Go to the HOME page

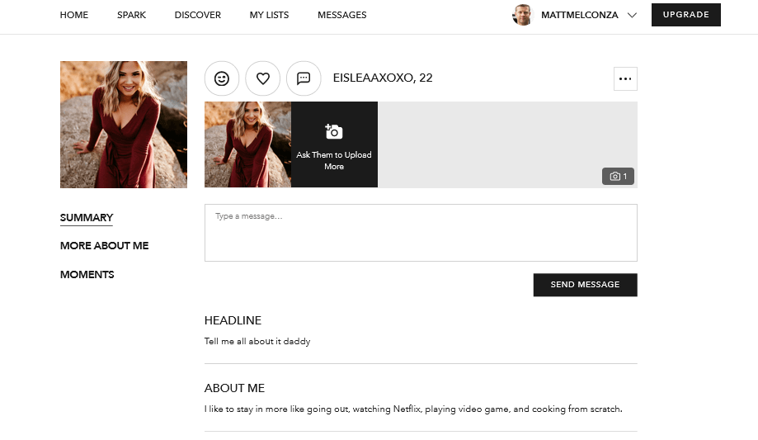[74, 15]
